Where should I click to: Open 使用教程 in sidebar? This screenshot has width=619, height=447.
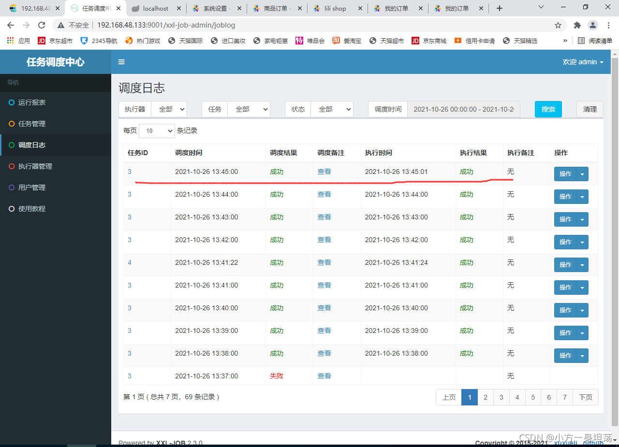[56, 209]
